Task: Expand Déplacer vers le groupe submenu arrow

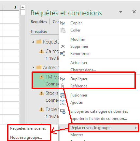Action: (x=136, y=128)
